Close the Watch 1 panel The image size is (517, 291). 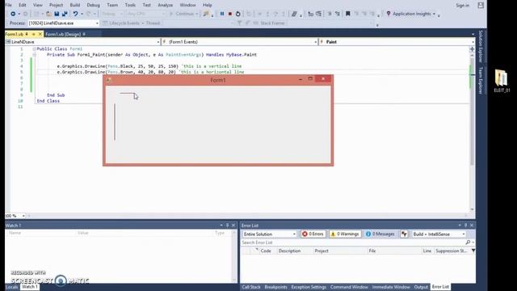[233, 226]
